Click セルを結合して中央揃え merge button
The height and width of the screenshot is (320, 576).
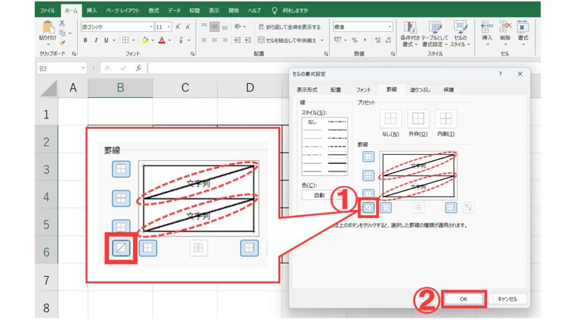287,40
